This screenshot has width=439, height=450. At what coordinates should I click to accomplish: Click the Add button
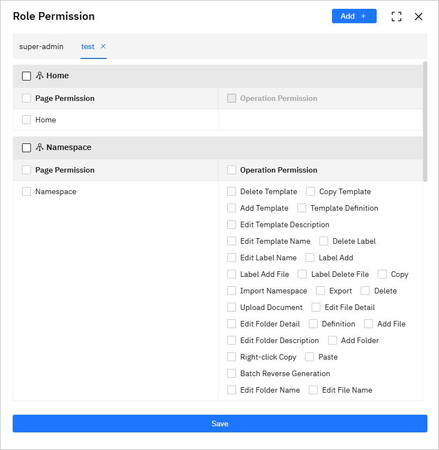pyautogui.click(x=354, y=16)
